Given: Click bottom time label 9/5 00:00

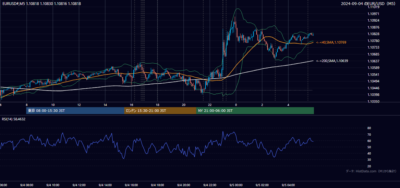Looking at the screenshot, I should (x=236, y=185).
